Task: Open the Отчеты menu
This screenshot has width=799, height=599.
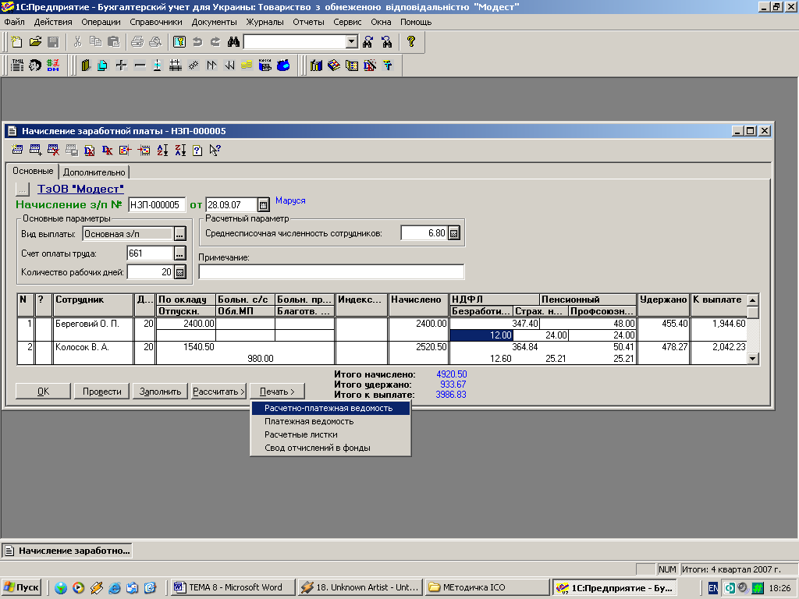Action: (308, 22)
